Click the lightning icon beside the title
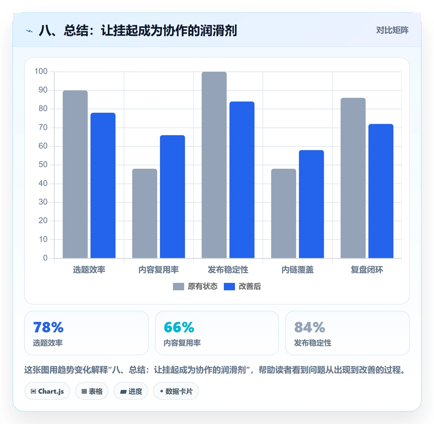 (29, 31)
